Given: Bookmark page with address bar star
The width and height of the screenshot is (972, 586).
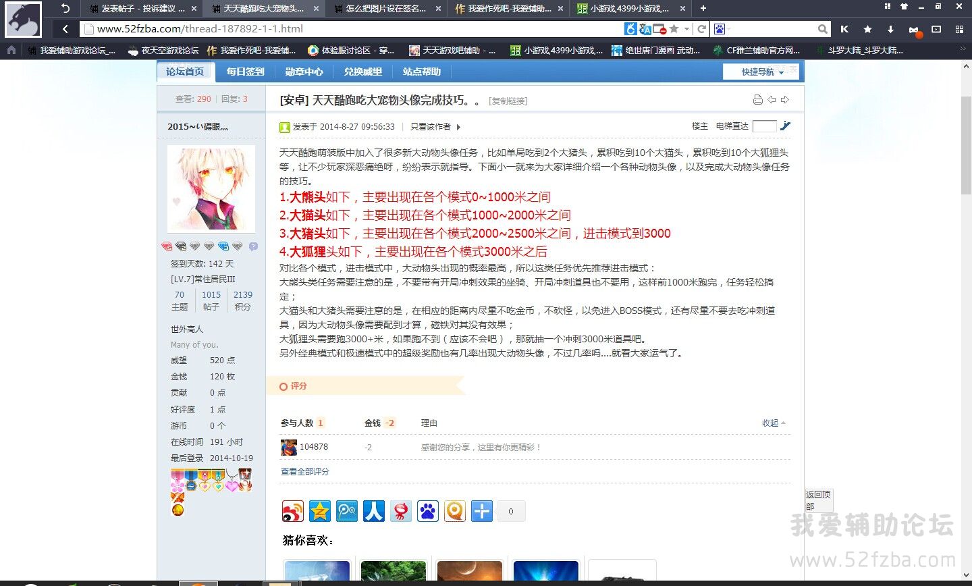Looking at the screenshot, I should [x=674, y=29].
